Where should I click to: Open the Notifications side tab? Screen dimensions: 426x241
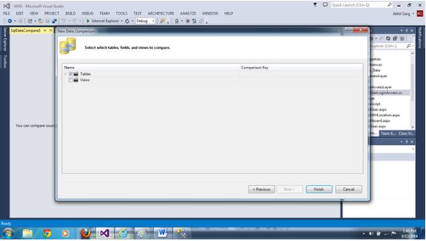[x=419, y=37]
